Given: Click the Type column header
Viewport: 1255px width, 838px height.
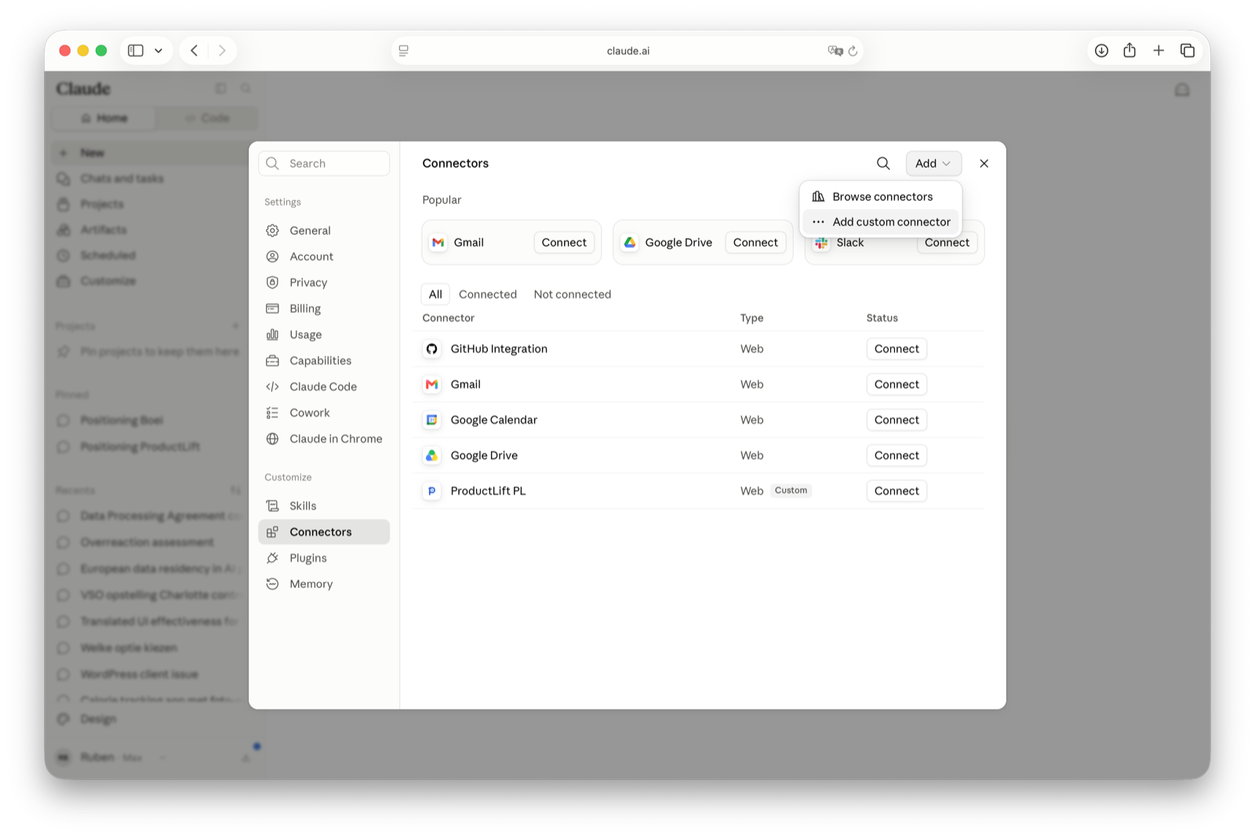Looking at the screenshot, I should point(751,318).
